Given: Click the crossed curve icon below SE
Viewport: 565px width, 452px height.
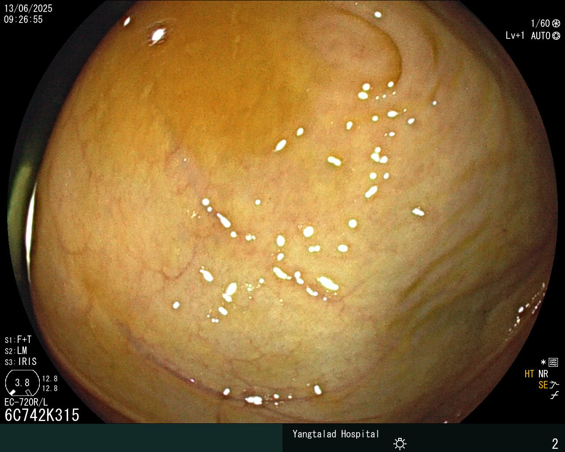Looking at the screenshot, I should click(554, 395).
